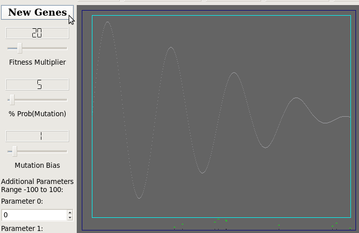Increase Parameter 0 with up arrow
Screen dimensions: 359x233
[x=70, y=212]
